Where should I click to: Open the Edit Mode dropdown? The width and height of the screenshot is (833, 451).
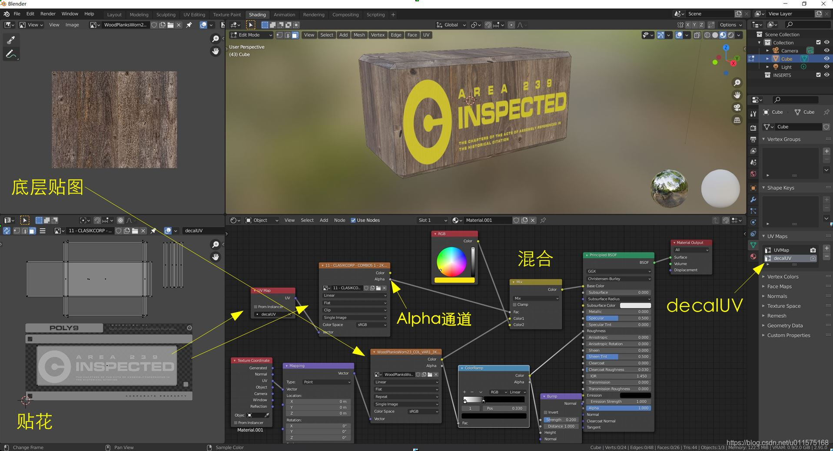click(251, 35)
